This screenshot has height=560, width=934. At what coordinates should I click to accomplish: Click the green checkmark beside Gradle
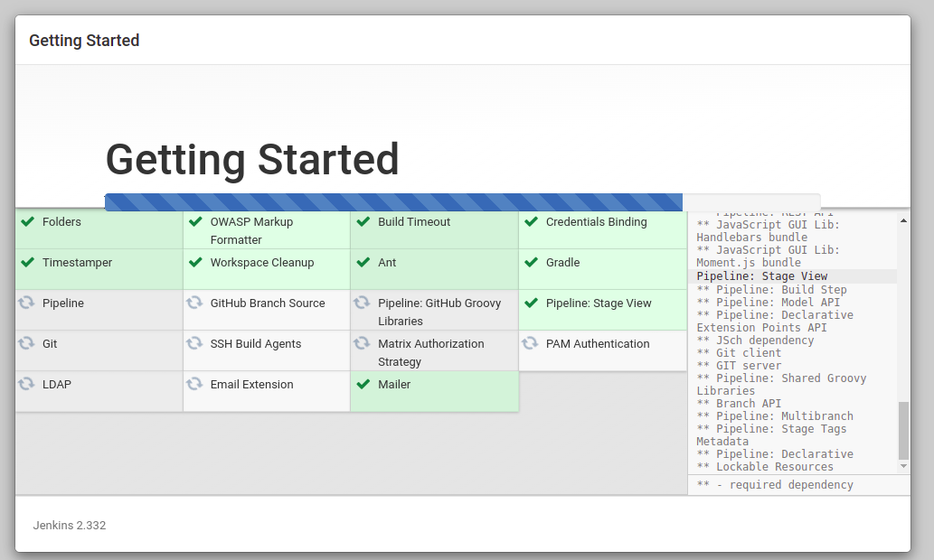[x=530, y=263]
